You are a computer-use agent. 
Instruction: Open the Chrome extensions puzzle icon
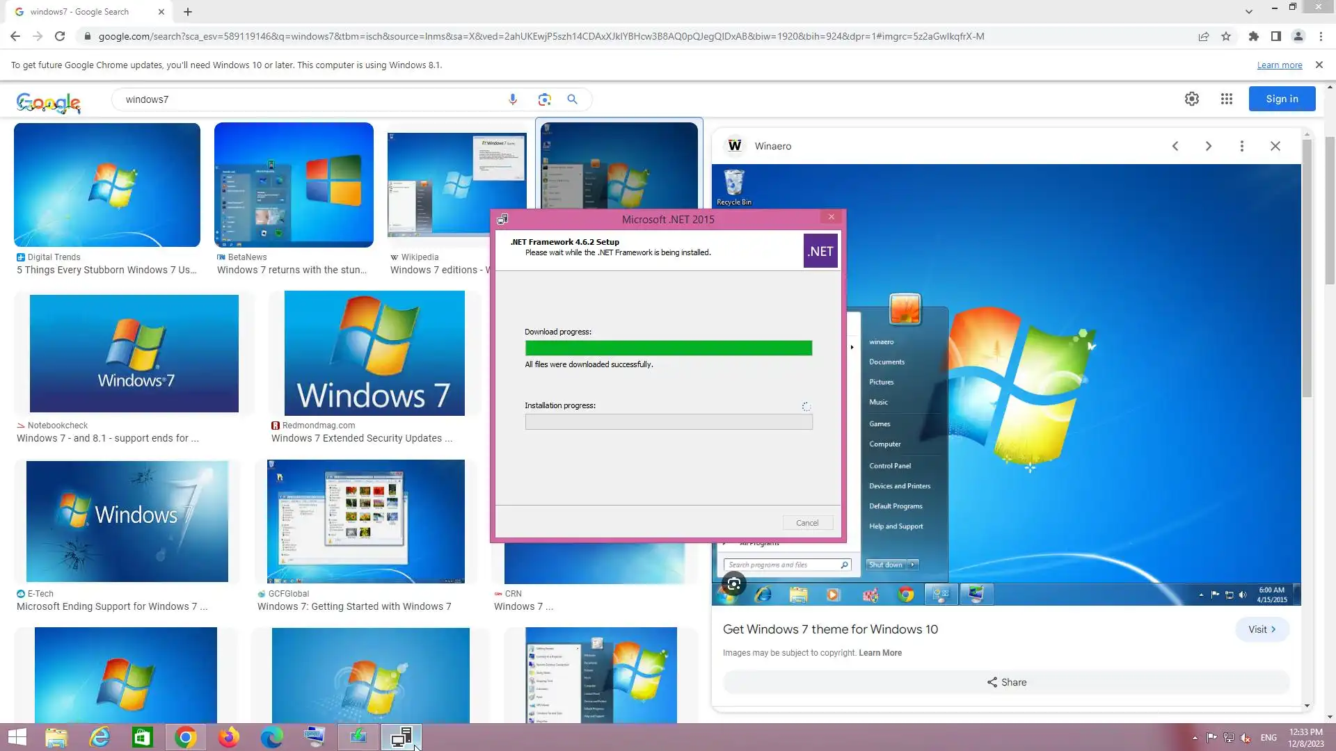(1253, 36)
